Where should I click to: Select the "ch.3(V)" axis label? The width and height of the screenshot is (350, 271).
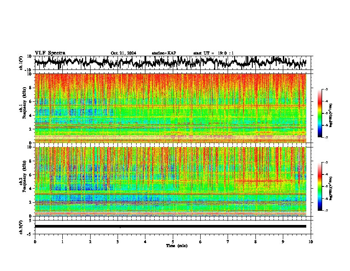pyautogui.click(x=21, y=227)
